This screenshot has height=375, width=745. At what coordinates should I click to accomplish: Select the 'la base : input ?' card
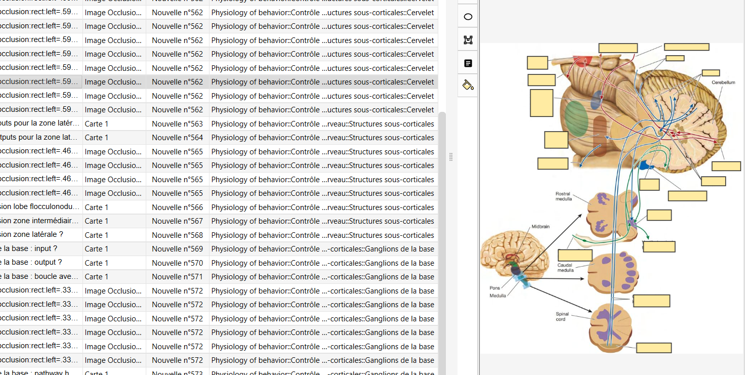tap(40, 248)
